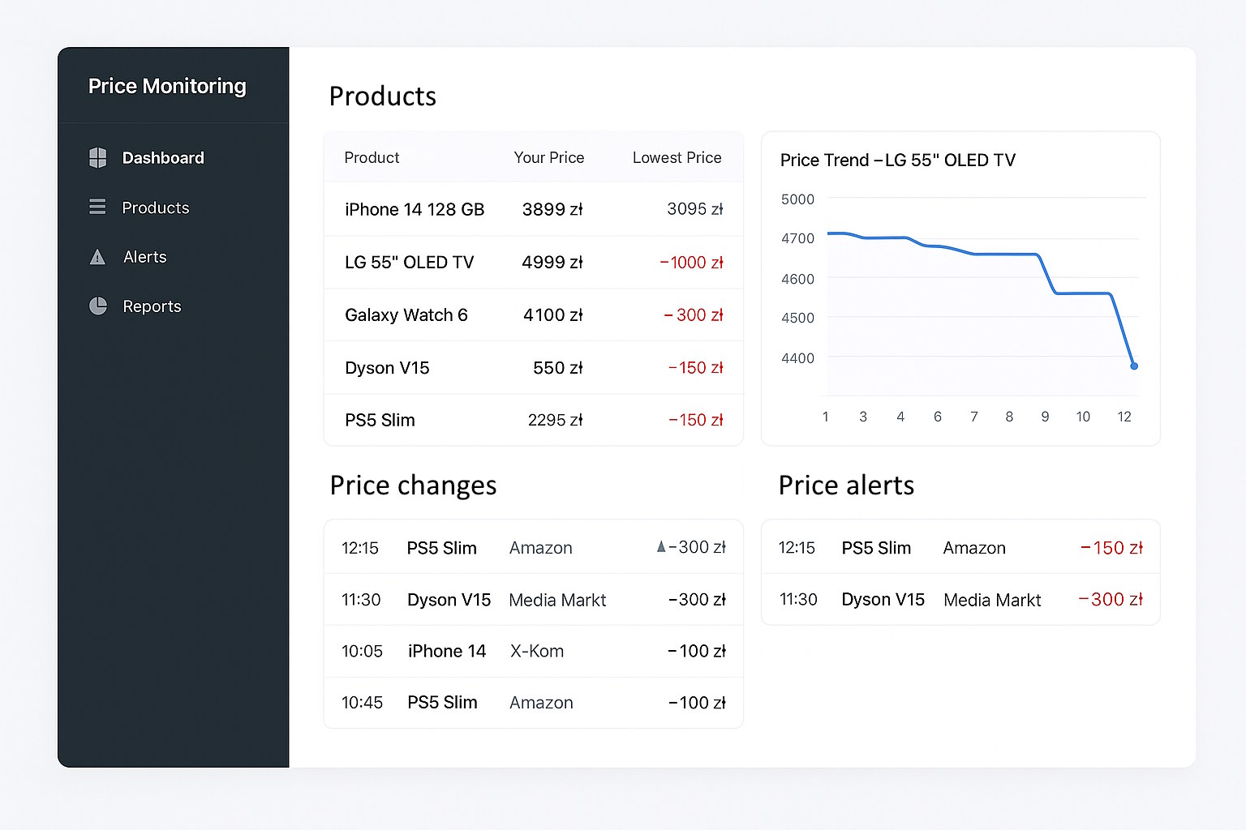Select the Products list icon in sidebar
Viewport: 1246px width, 830px height.
pos(97,207)
